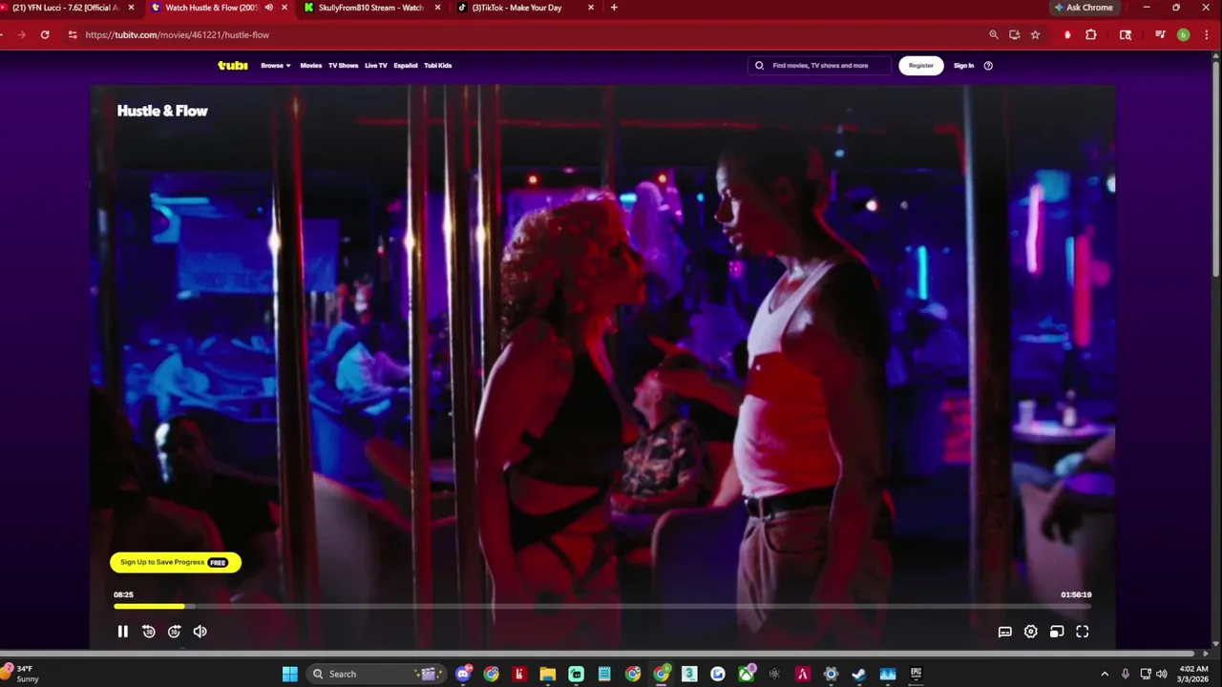The height and width of the screenshot is (687, 1222).
Task: Click the install app icon in address bar
Action: pyautogui.click(x=1014, y=34)
